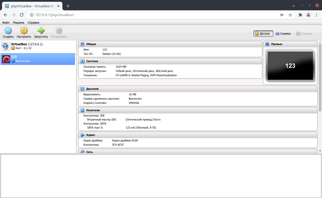Click the scrollbar down arrow in details
Image resolution: width=322 pixels, height=198 pixels.
point(320,151)
